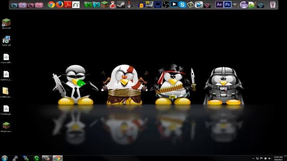Select the 7z920-x64 installer on desktop
Screen dimensions: 287x161
(x=6, y=41)
